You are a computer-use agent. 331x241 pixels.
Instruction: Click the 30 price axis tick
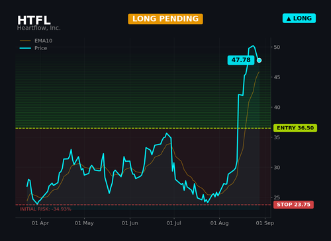tap(277, 168)
